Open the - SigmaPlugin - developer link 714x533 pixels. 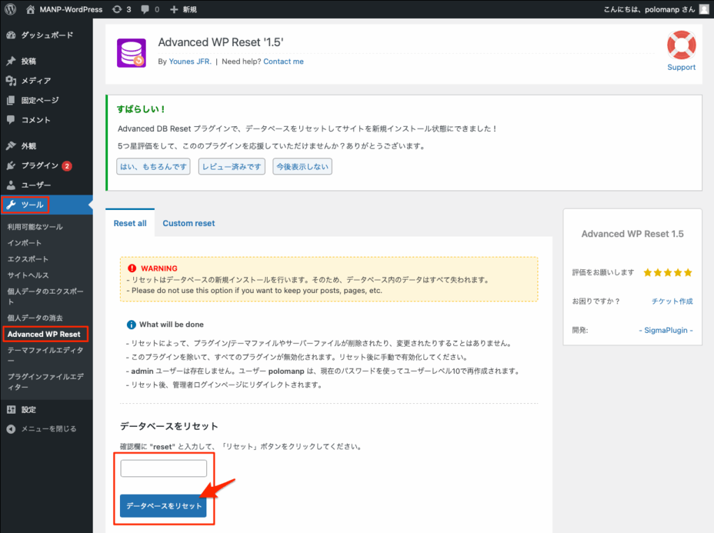666,330
